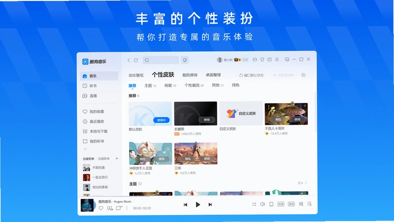This screenshot has width=394, height=222.
Task: Click the album cover in the player bar
Action: click(x=87, y=205)
